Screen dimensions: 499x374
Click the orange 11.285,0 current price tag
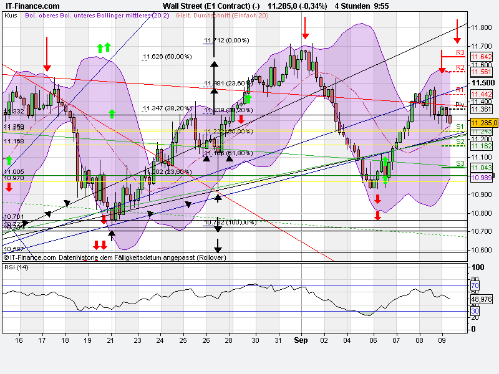click(483, 124)
